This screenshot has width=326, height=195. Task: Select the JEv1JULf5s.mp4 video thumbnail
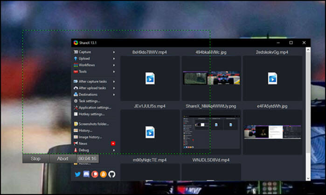[150, 132]
